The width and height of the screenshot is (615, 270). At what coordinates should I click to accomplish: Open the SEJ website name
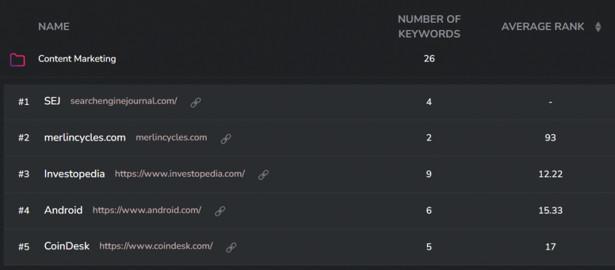click(x=52, y=101)
